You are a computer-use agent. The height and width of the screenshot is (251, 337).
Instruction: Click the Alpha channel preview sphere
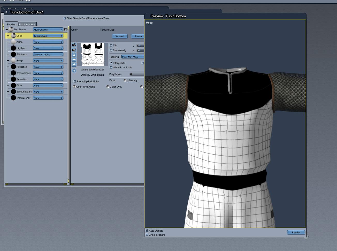click(x=13, y=42)
